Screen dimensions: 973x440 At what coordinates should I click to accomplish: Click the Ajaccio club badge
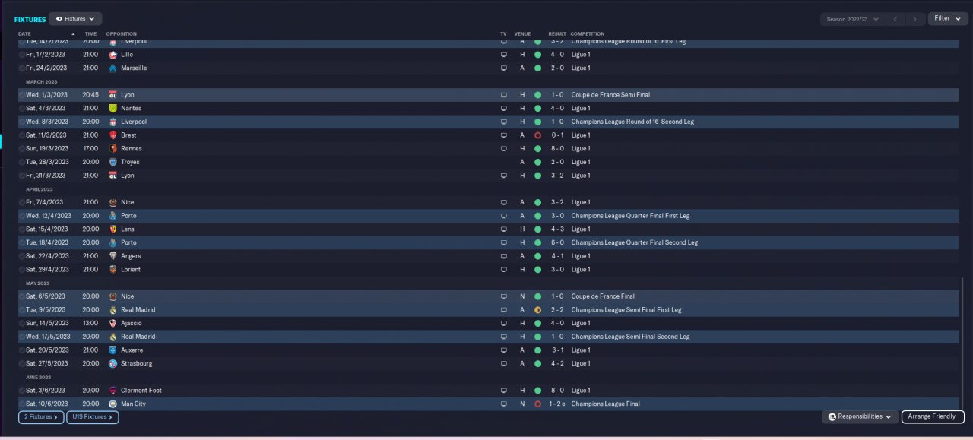click(x=113, y=323)
